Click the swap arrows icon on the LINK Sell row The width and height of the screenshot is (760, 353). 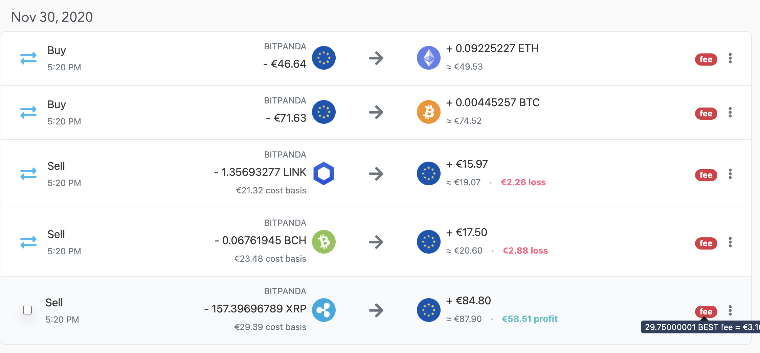click(28, 173)
